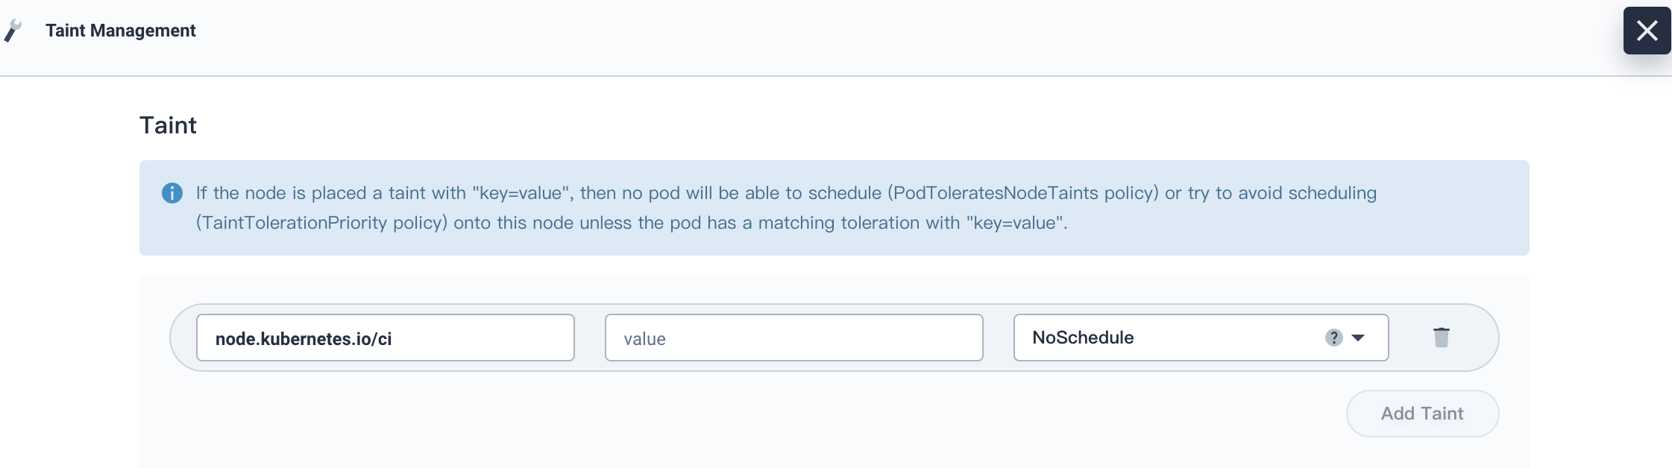Click the blue info icon in banner
The image size is (1672, 468).
coord(172,193)
